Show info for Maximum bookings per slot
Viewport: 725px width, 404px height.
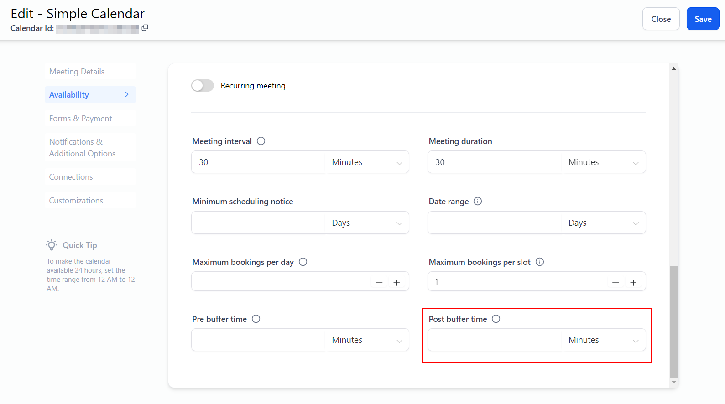[540, 262]
